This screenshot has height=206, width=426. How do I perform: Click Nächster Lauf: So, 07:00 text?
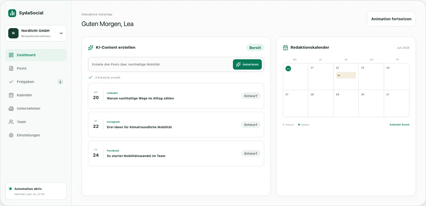coord(29,194)
